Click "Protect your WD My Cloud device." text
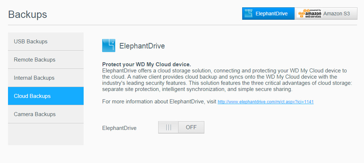The image size is (364, 163). click(146, 64)
